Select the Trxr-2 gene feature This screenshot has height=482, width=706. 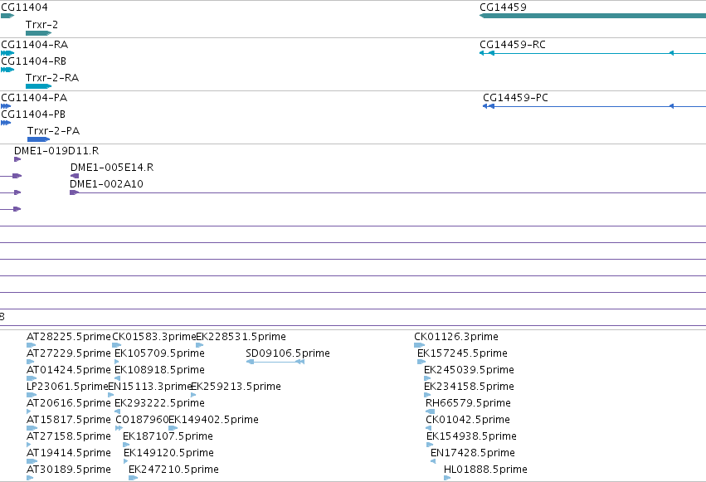coord(39,33)
